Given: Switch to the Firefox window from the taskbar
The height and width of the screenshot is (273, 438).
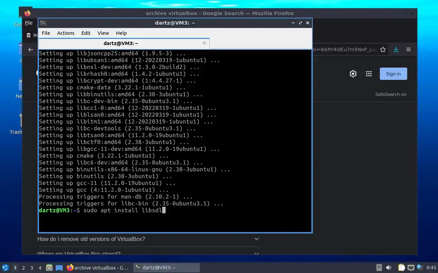Looking at the screenshot, I should click(98, 268).
